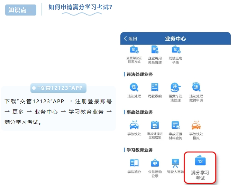This screenshot has height=193, width=238.
Task: Open the 罚款缴纳 icon
Action: coord(155,87)
